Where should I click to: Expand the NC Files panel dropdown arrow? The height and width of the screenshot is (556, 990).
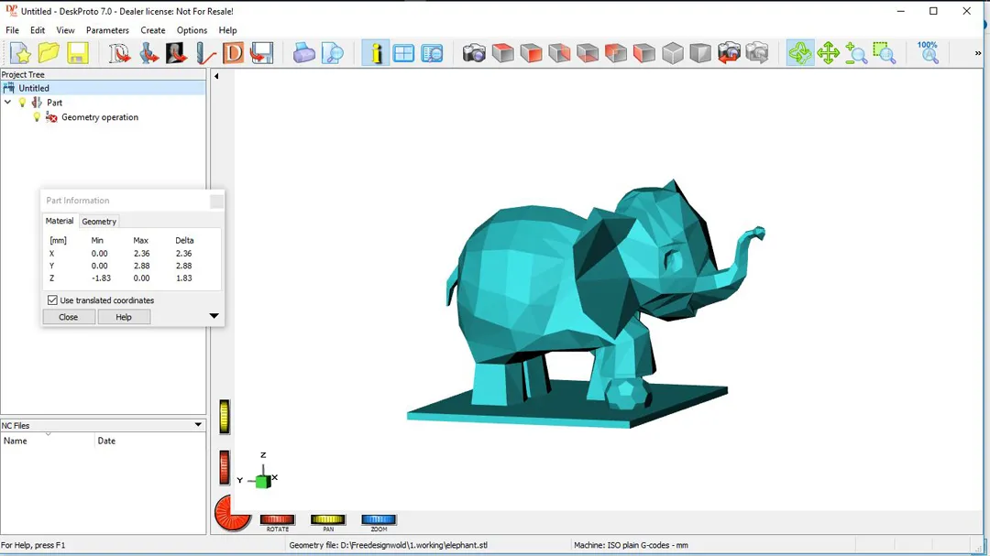tap(198, 425)
